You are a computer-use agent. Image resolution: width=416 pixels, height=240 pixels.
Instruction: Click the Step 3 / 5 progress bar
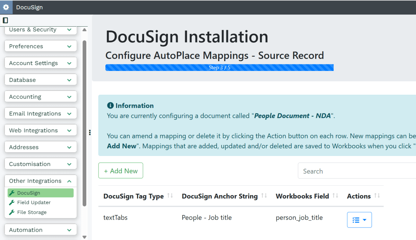[219, 67]
